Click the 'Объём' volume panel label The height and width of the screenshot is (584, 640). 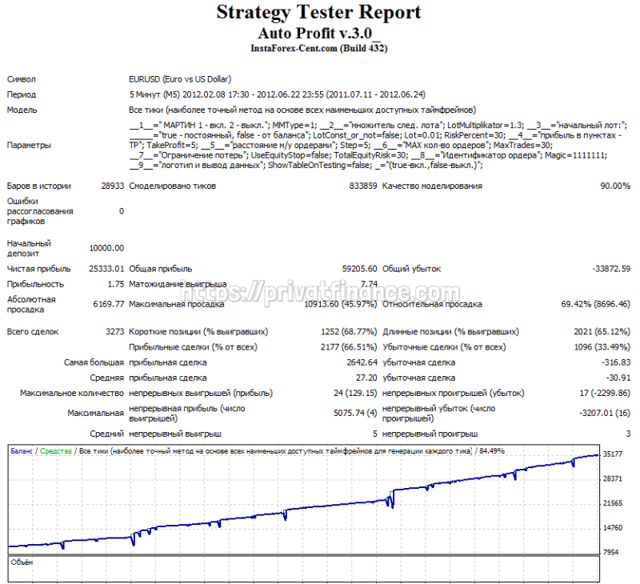[22, 562]
